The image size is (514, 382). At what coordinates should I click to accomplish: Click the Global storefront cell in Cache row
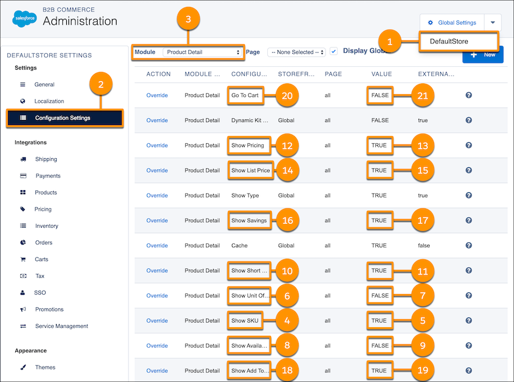pyautogui.click(x=286, y=246)
